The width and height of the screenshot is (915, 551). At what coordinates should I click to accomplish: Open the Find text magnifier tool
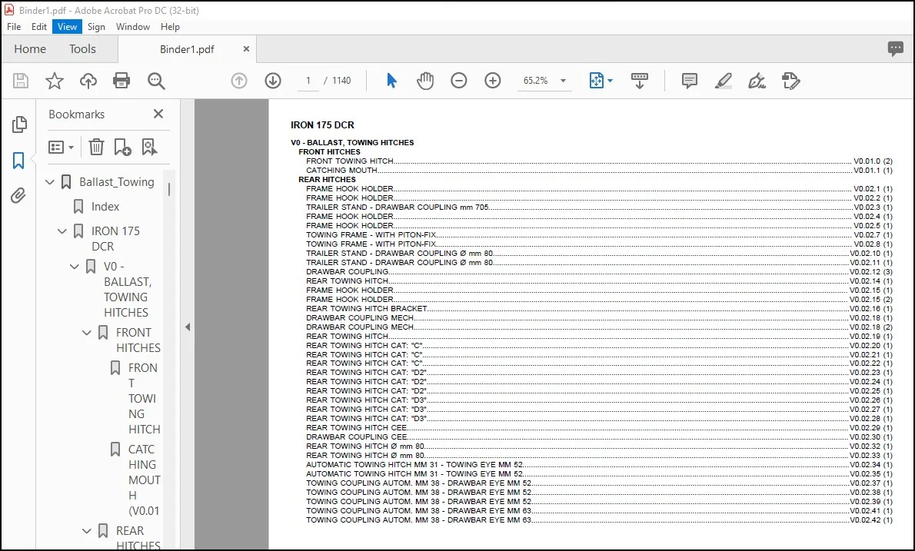coord(156,81)
